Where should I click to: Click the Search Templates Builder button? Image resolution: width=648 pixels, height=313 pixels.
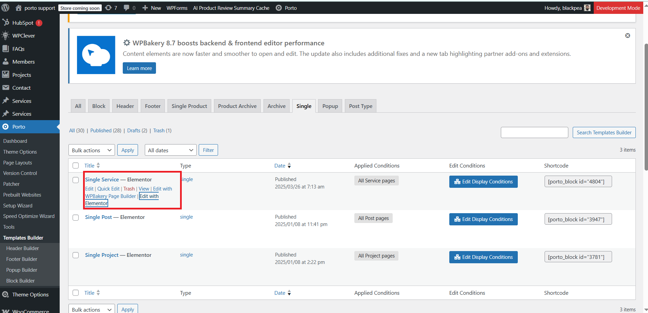tap(604, 132)
